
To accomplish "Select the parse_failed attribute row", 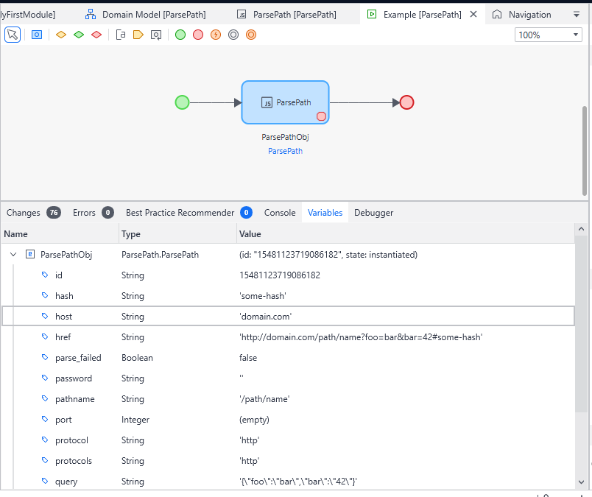I will [x=288, y=358].
